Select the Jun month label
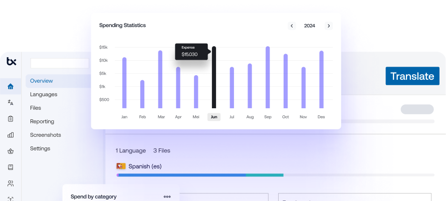This screenshot has height=201, width=446. (214, 117)
